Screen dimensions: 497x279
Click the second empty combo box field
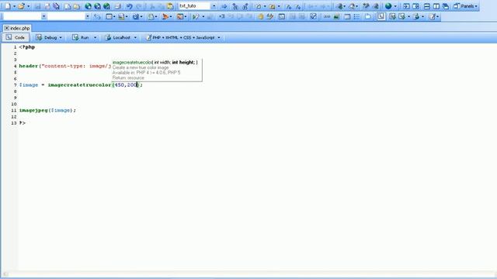(x=66, y=16)
